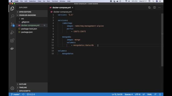Open the Extensions view
The width and height of the screenshot is (172, 96).
pyautogui.click(x=12, y=40)
